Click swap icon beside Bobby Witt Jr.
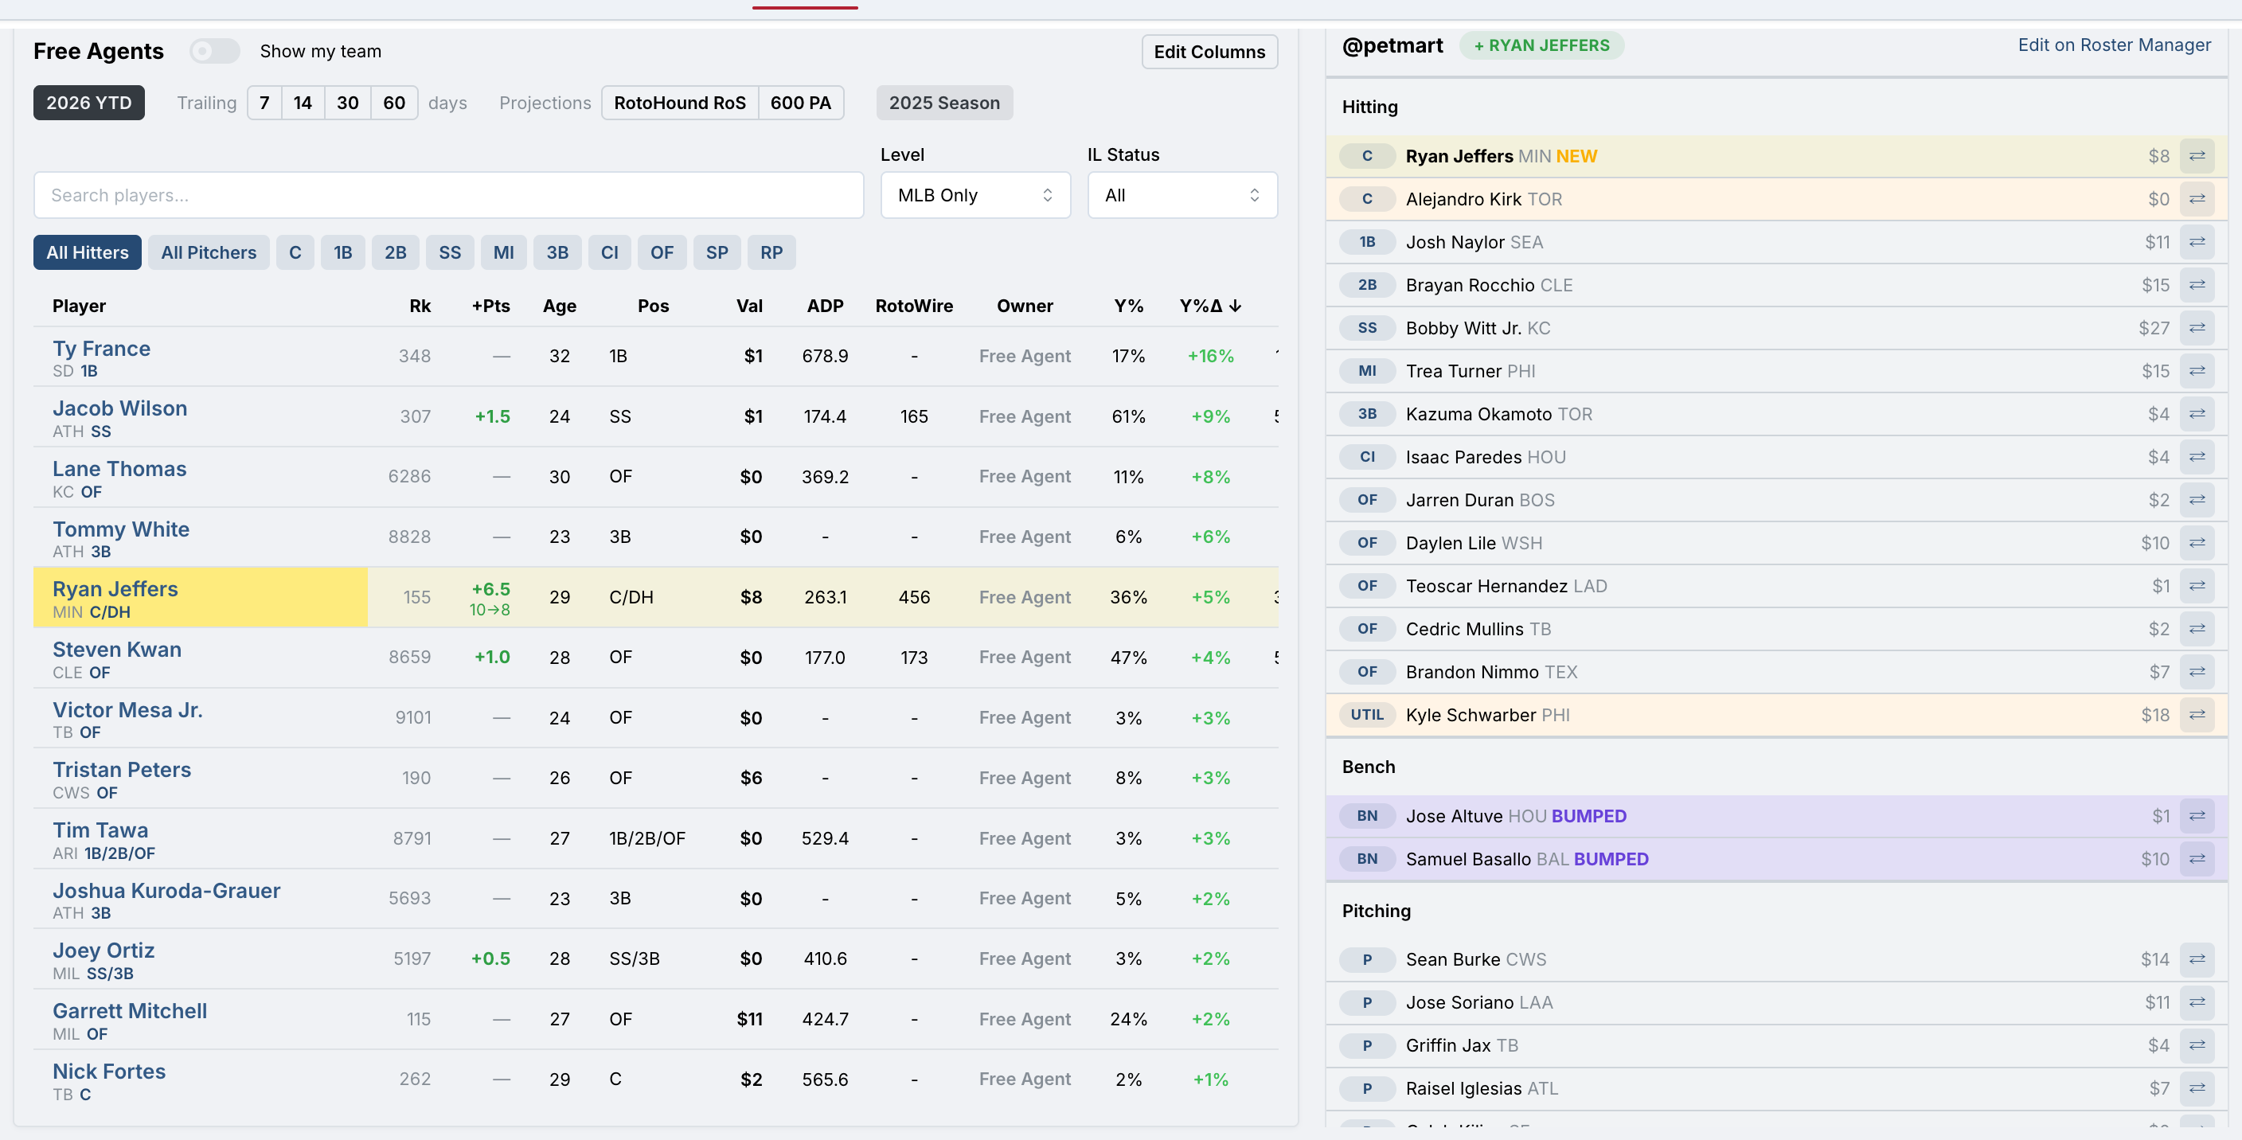 [x=2197, y=328]
